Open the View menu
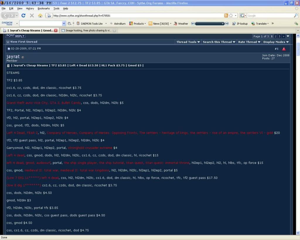Viewport: 300px width, 240px height. (20, 8)
